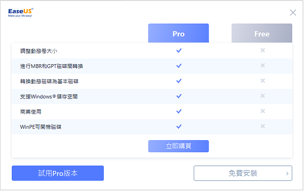This screenshot has height=191, width=304.
Task: Select the 支援Windows®儲存空間 feature text
Action: coord(49,96)
